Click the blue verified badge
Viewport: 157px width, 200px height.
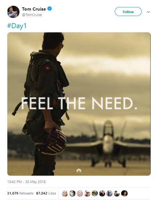pyautogui.click(x=50, y=9)
